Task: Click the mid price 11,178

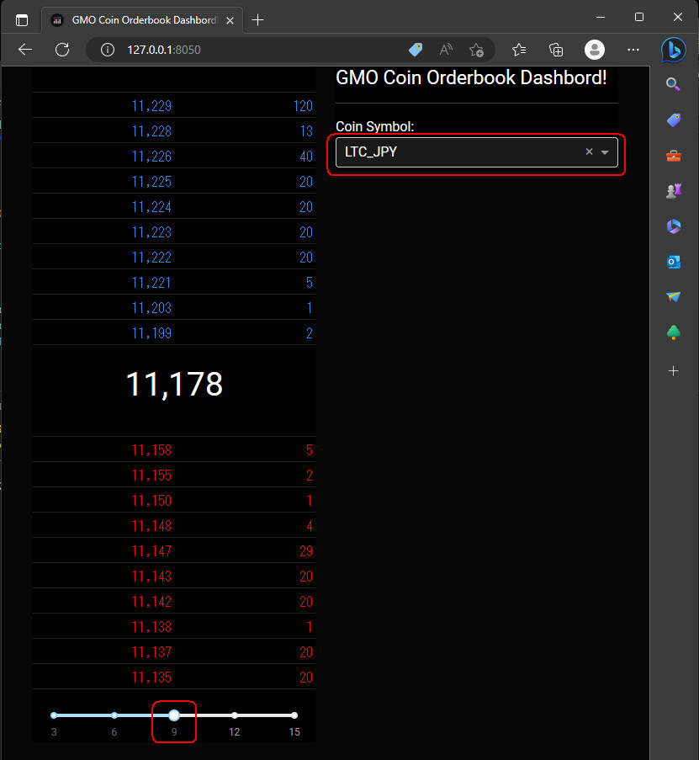Action: [x=174, y=385]
